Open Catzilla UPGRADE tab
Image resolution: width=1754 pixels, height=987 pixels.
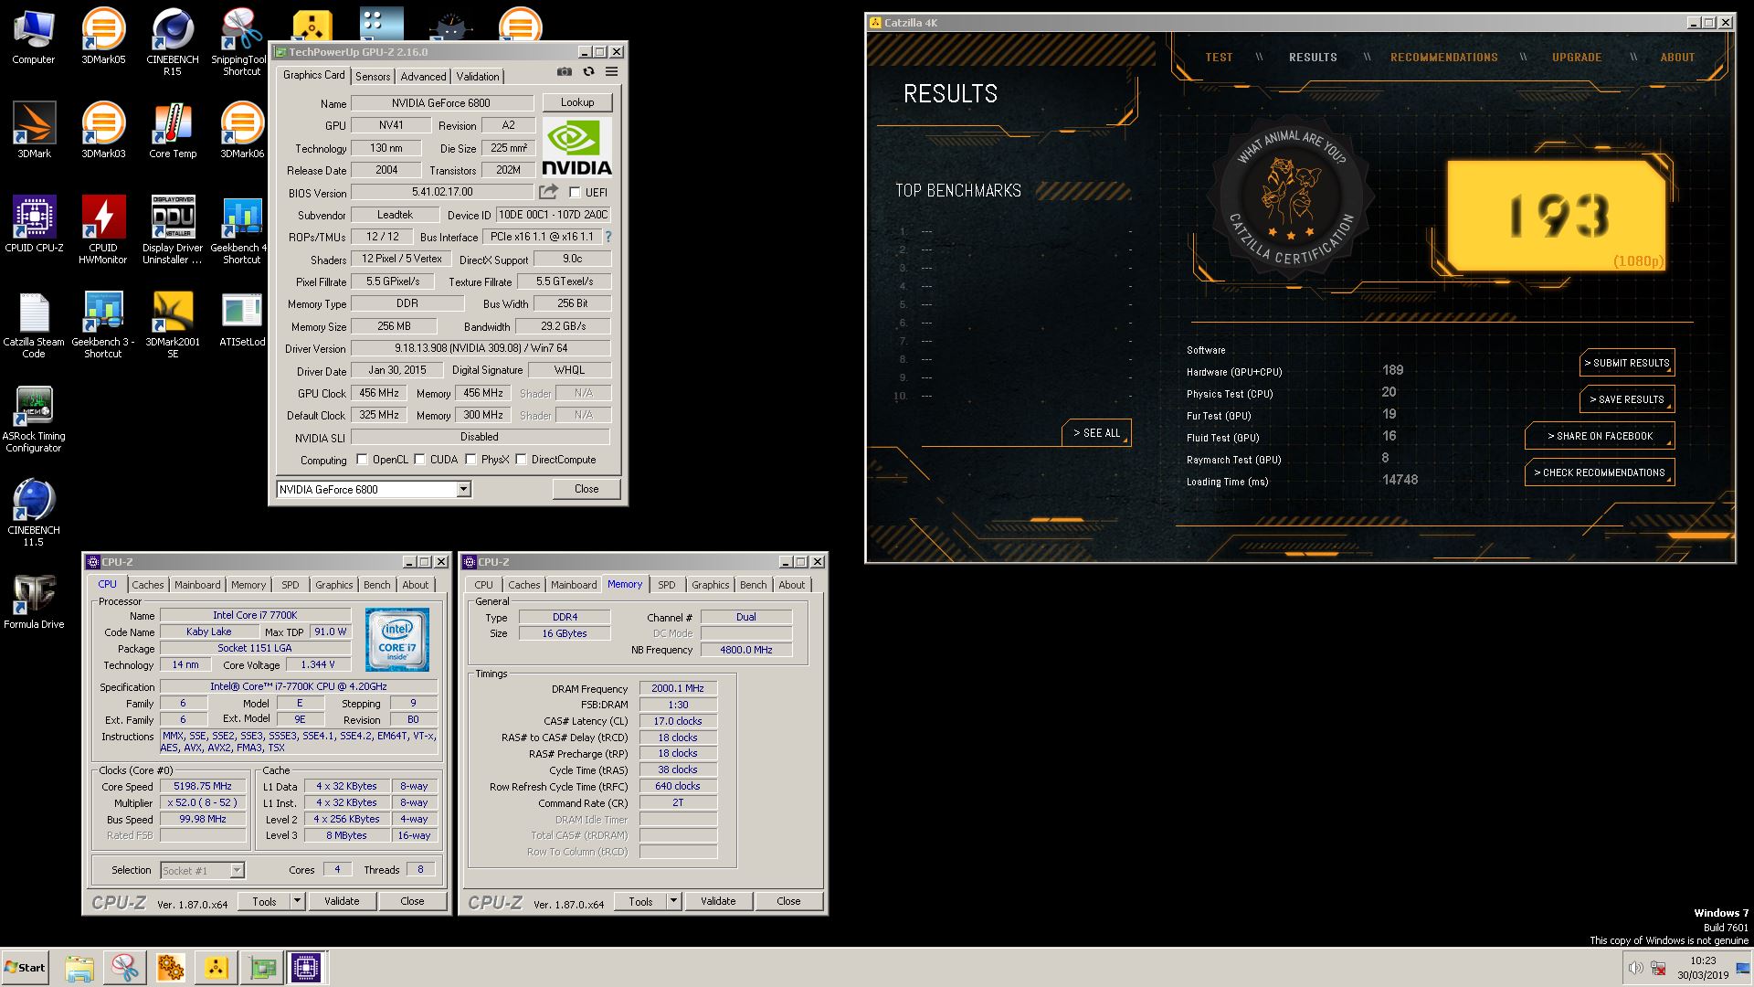(x=1577, y=57)
